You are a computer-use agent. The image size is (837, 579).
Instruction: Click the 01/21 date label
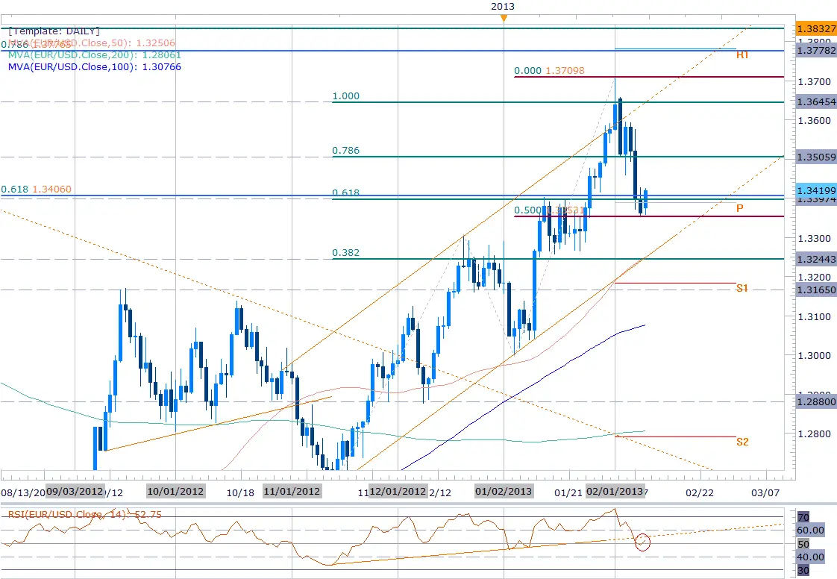[x=568, y=492]
